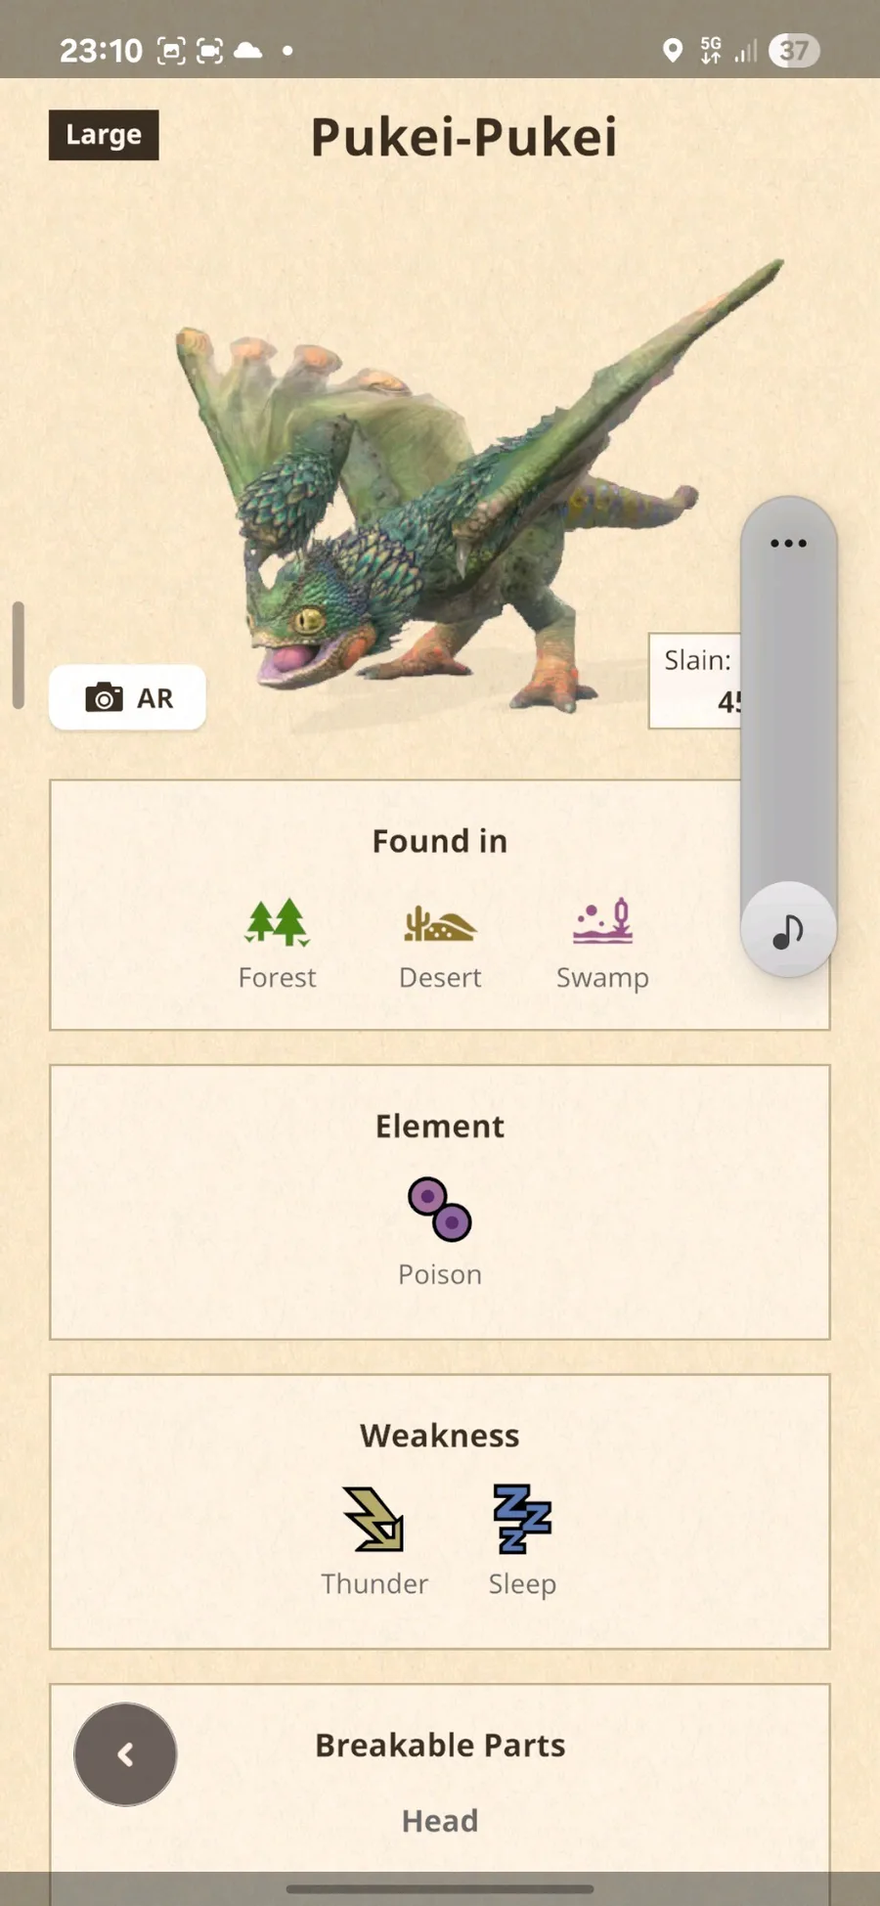Tap the Swamp habitat icon
Screen dimensions: 880x1906
[602, 921]
